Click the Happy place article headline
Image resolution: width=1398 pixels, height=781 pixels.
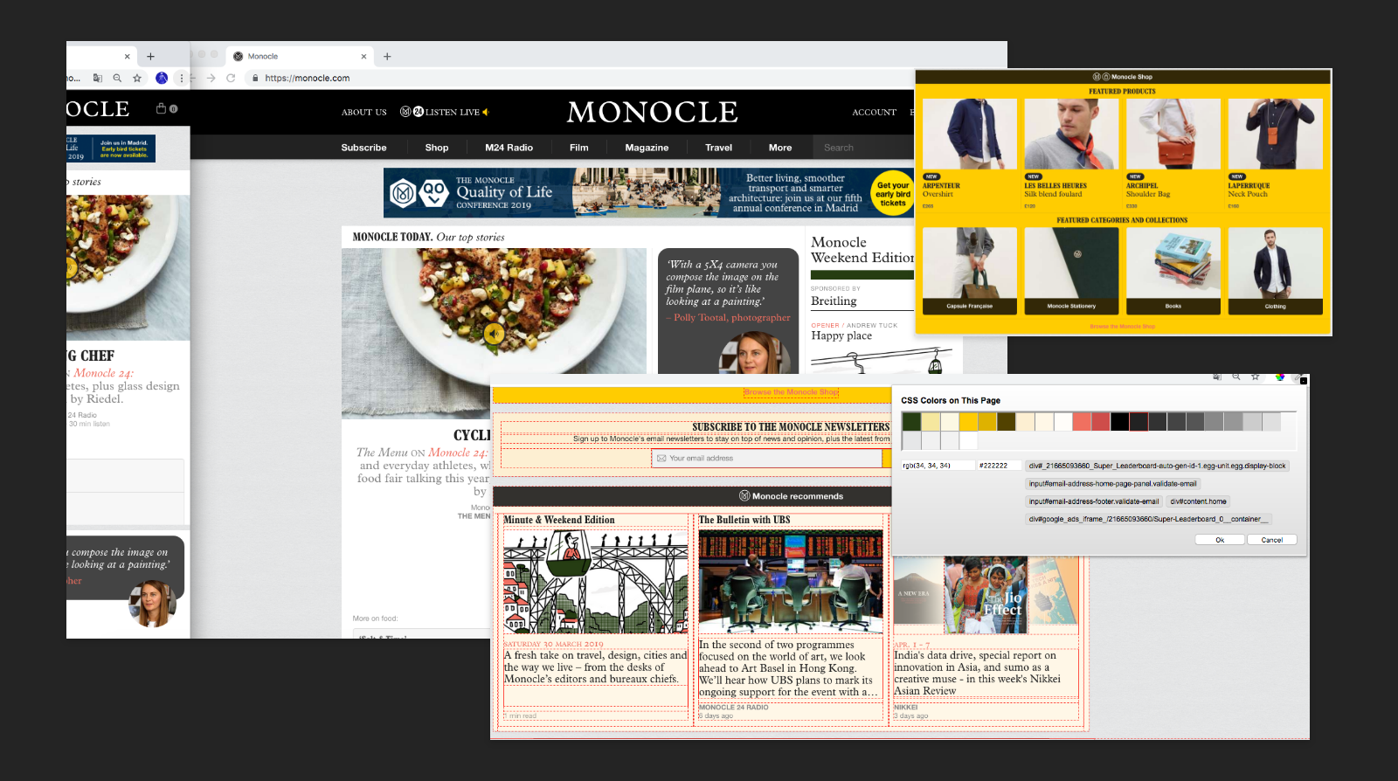pos(841,335)
